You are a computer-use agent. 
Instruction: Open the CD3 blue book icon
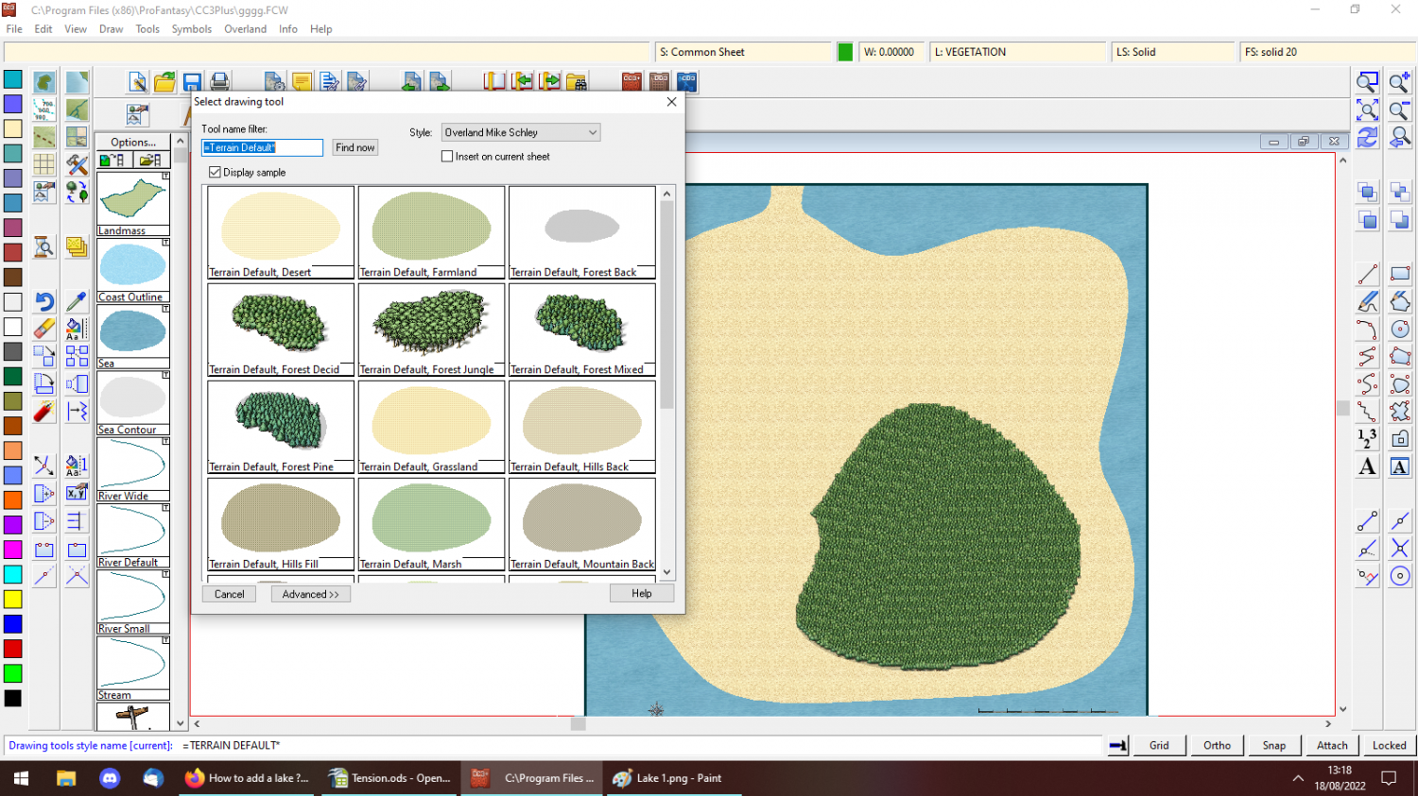(687, 82)
